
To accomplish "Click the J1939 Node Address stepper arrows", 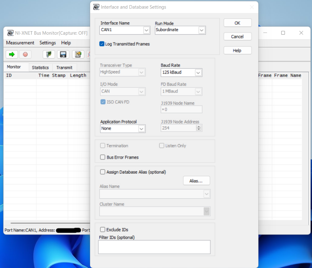I will 199,128.
